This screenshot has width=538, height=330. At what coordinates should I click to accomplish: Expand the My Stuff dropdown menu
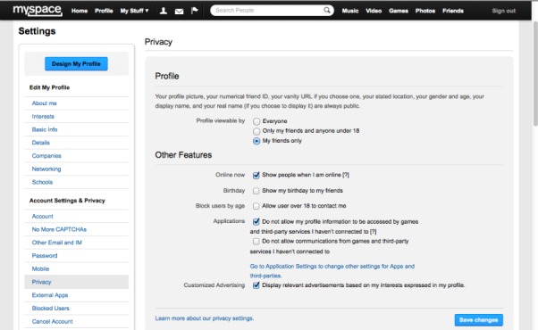click(x=134, y=11)
